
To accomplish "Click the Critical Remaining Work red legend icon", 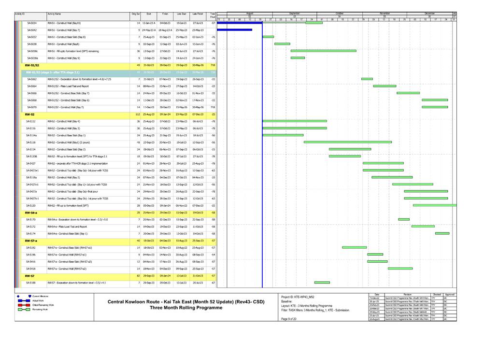I will click(x=23, y=305).
